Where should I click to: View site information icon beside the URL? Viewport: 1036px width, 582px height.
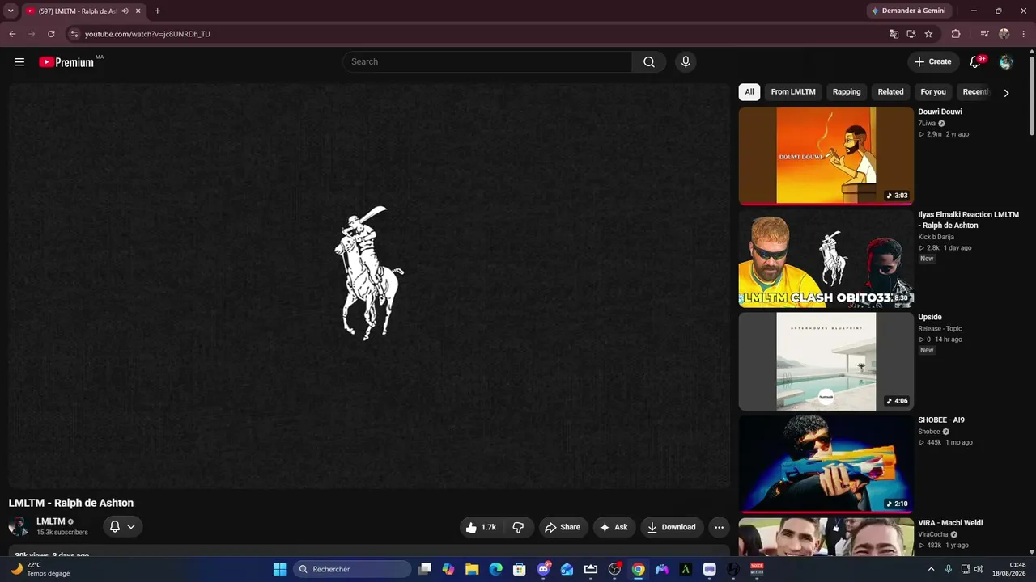click(74, 34)
